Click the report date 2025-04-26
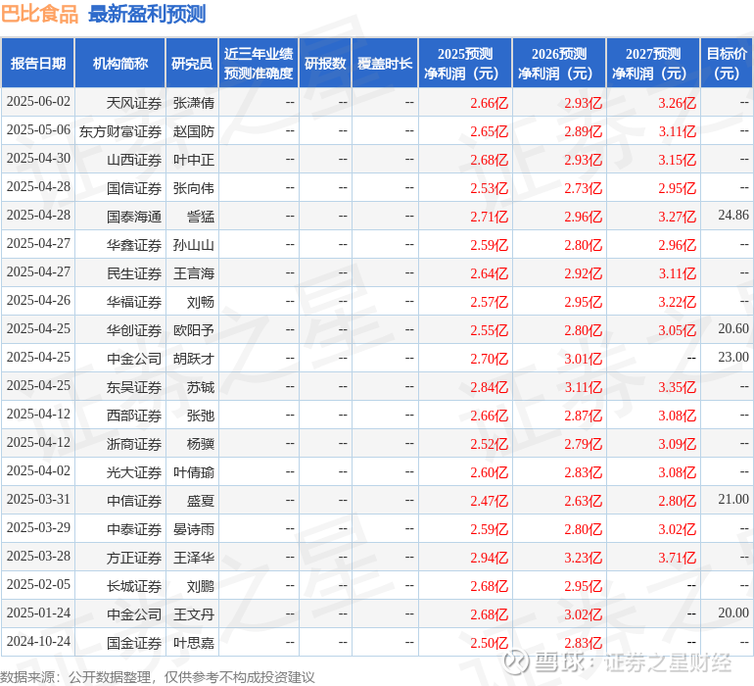 pos(38,301)
